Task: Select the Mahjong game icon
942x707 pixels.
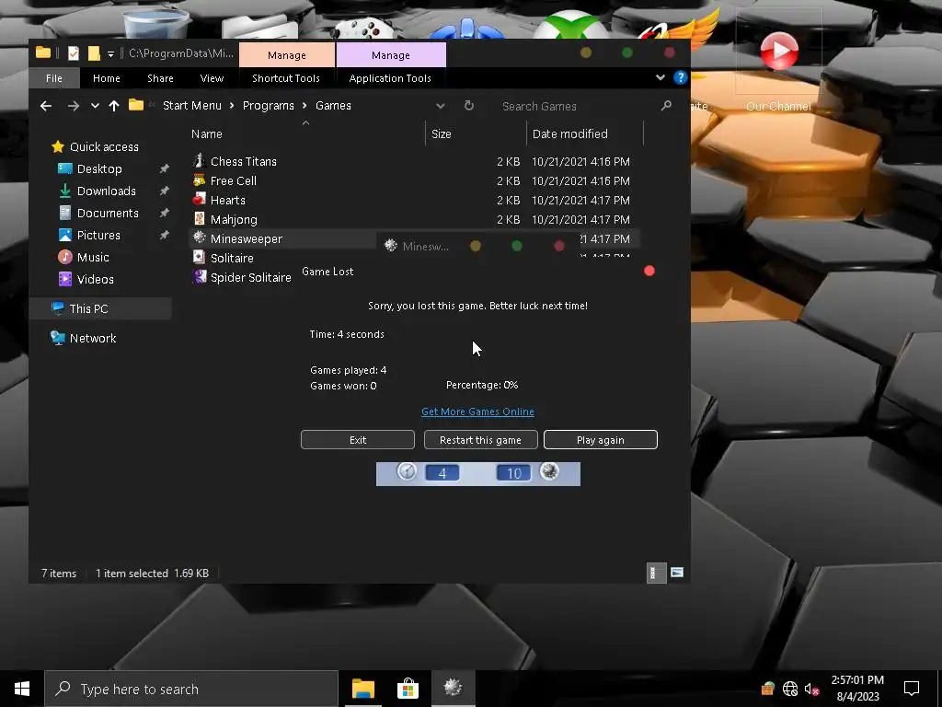Action: coord(199,219)
